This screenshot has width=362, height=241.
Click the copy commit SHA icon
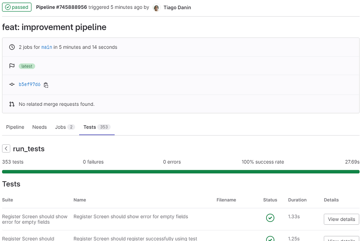[x=46, y=85]
